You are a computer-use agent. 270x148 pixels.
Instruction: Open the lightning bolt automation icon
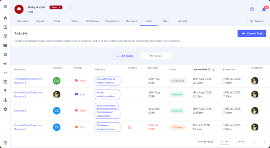pyautogui.click(x=5, y=91)
